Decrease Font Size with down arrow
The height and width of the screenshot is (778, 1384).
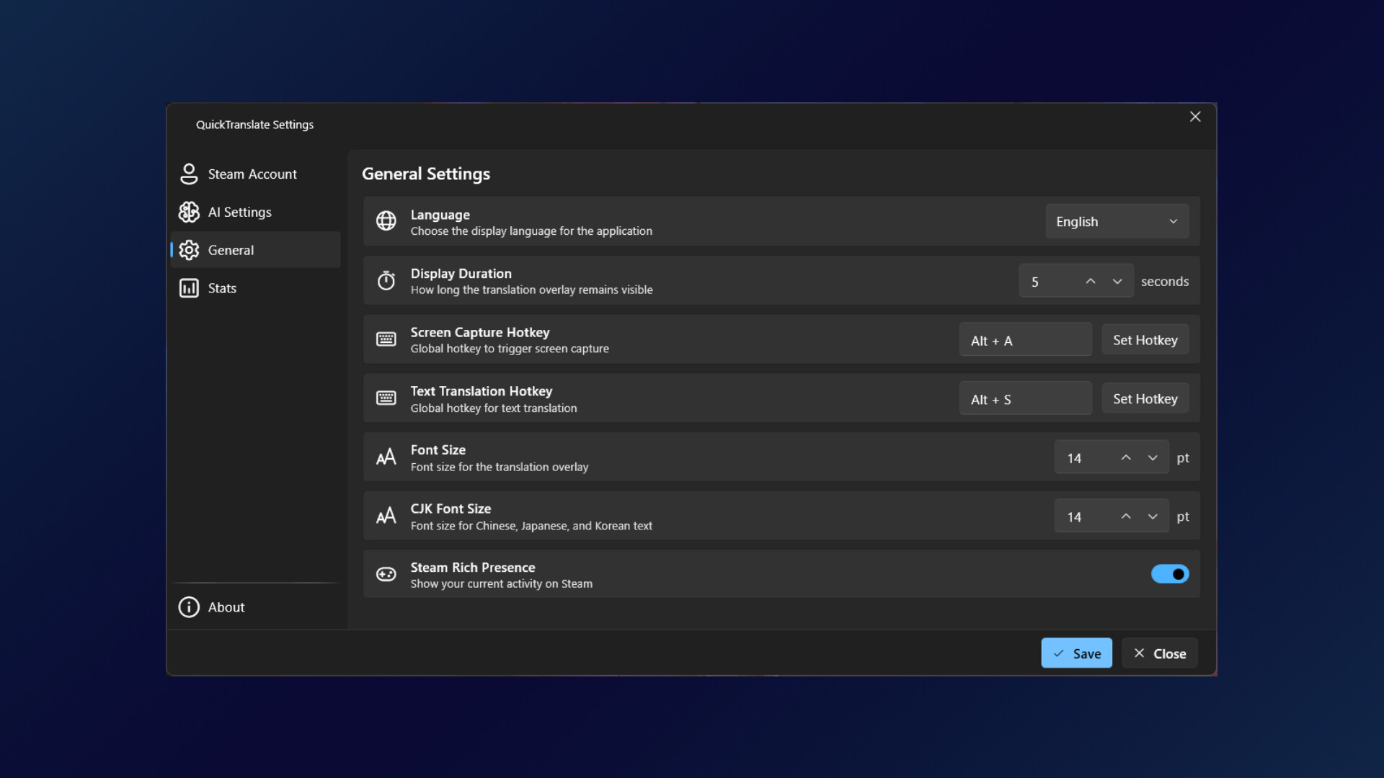coord(1153,458)
